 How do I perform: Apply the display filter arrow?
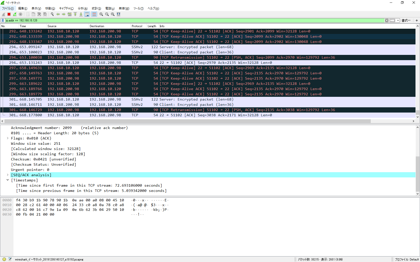pos(392,20)
